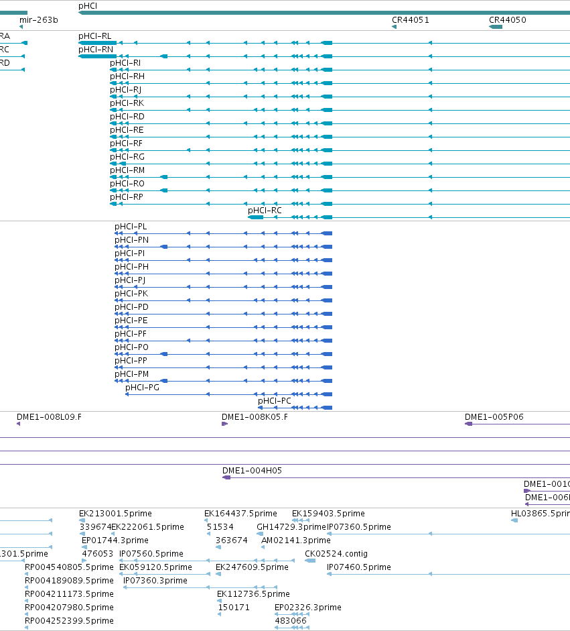The height and width of the screenshot is (631, 570).
Task: Click the pHCl gene label at top
Action: pyautogui.click(x=88, y=6)
